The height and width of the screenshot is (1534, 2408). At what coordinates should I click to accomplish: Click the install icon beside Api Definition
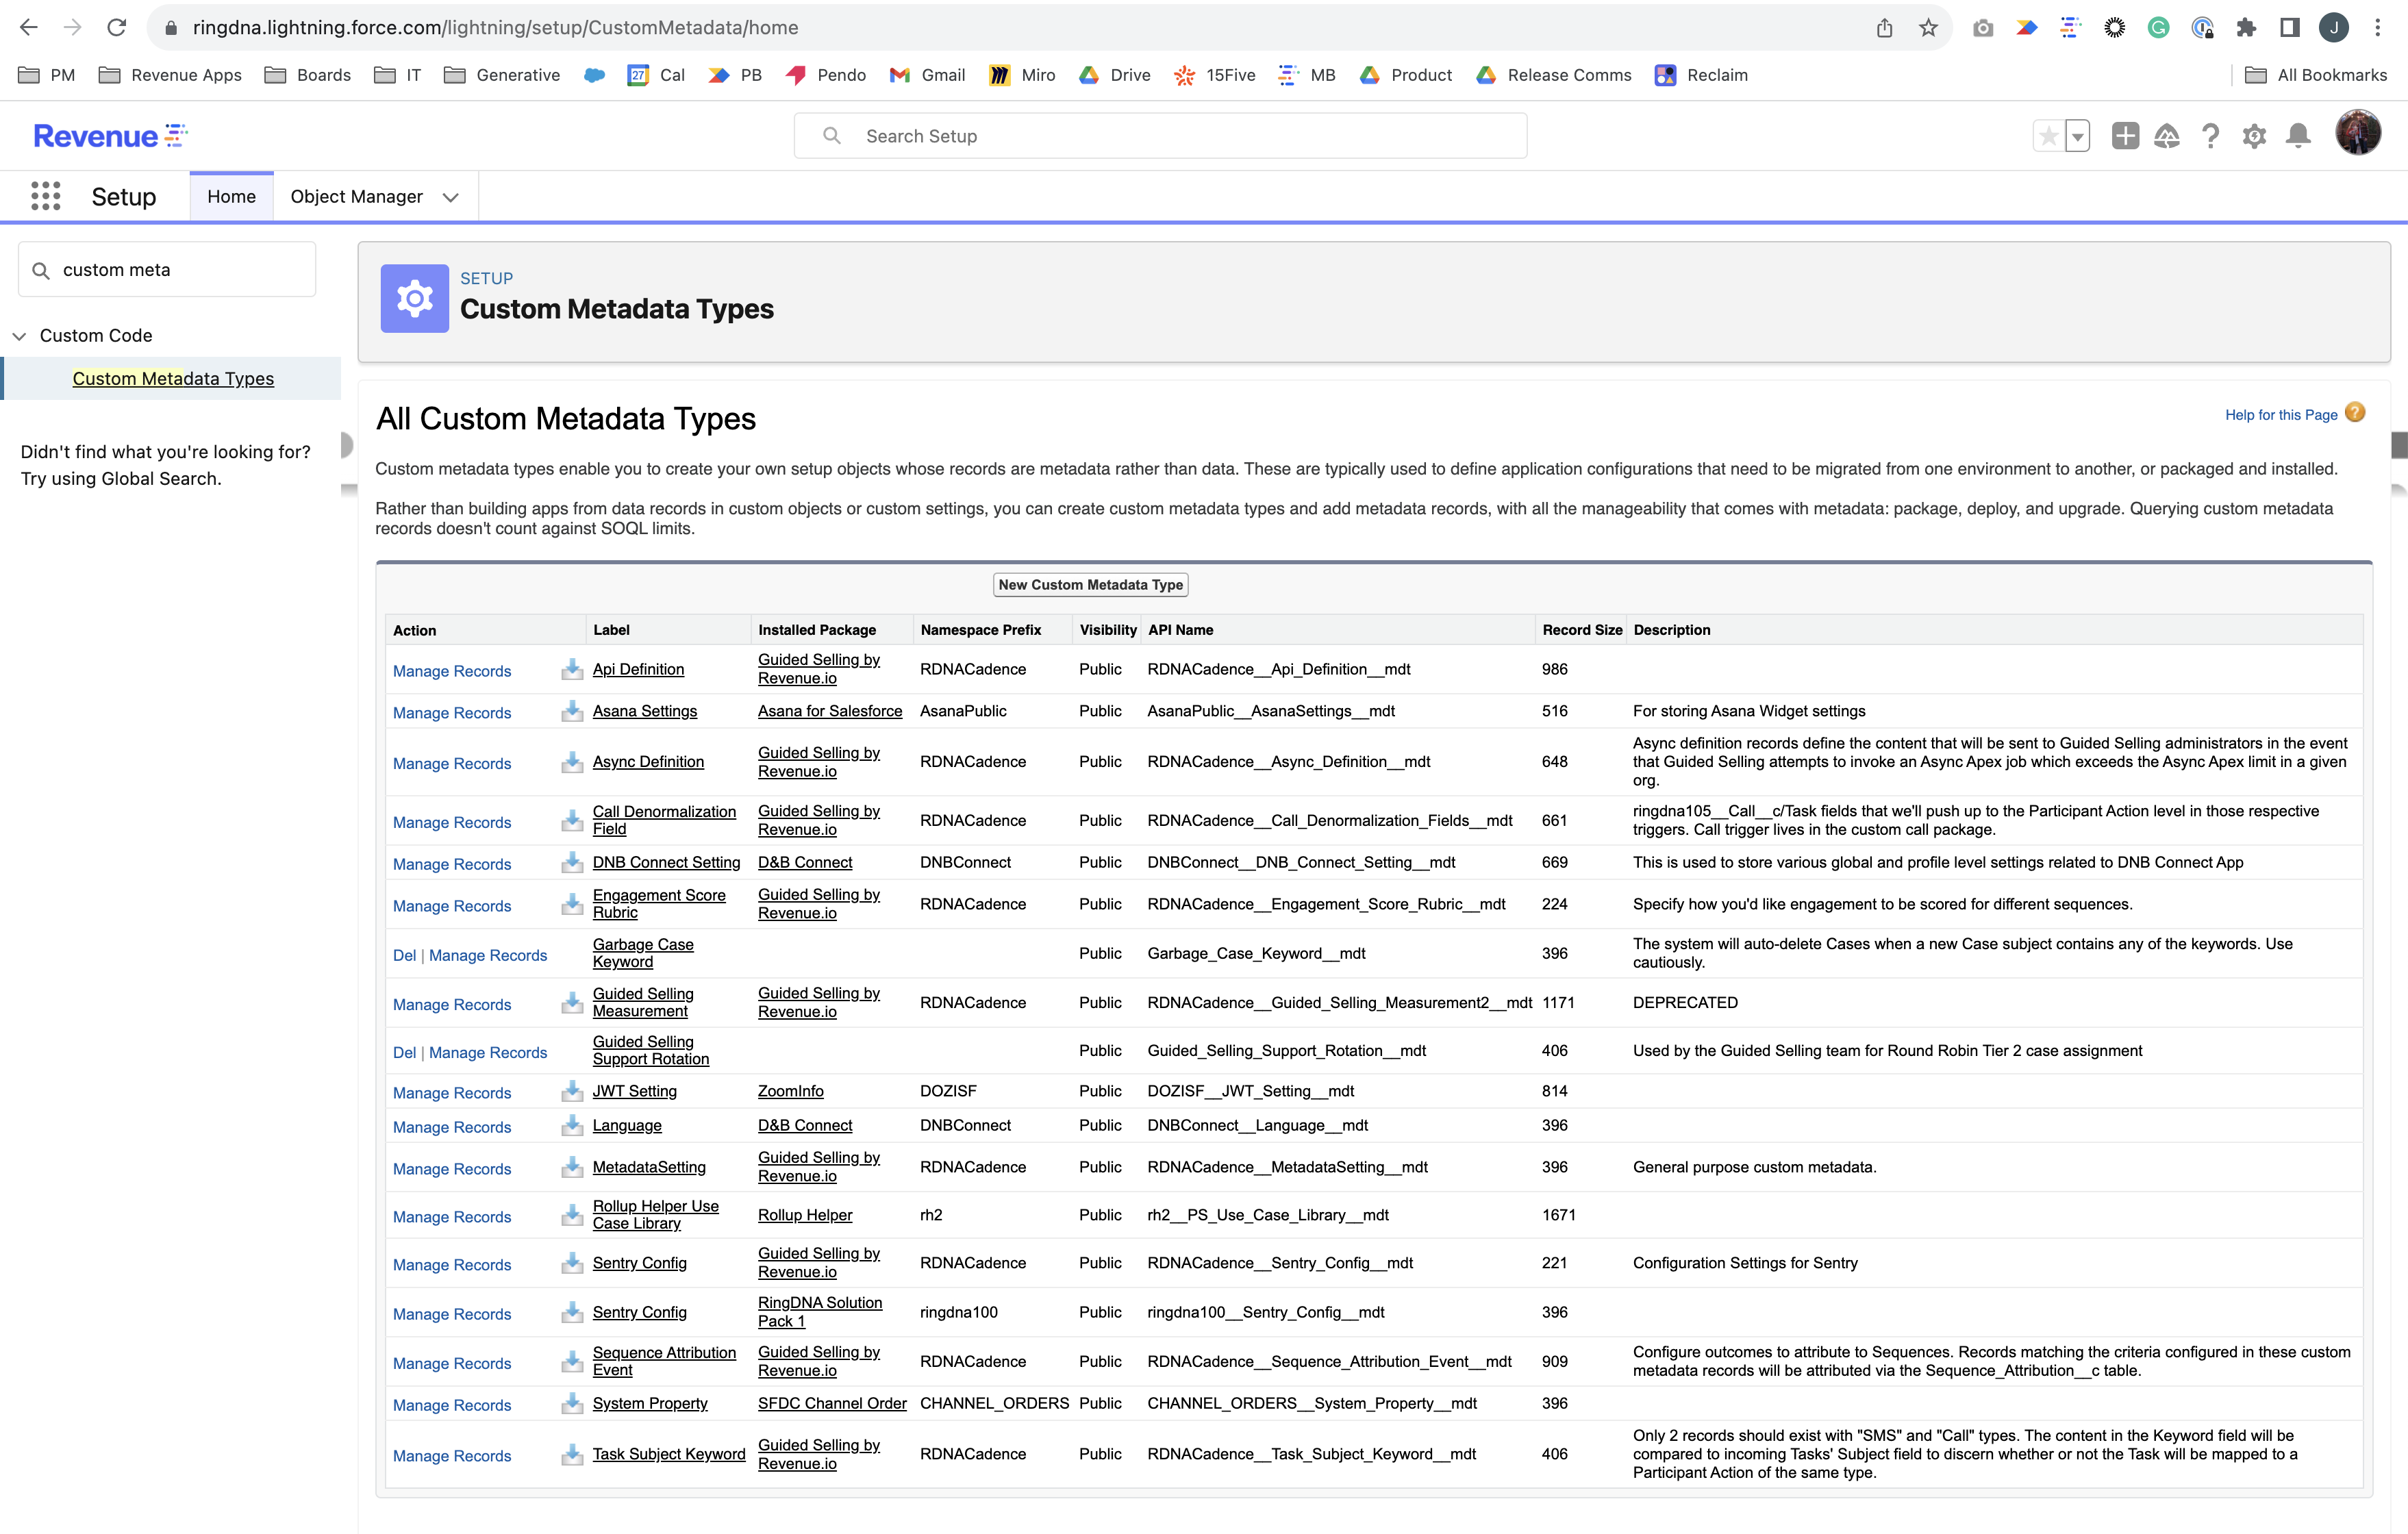572,669
